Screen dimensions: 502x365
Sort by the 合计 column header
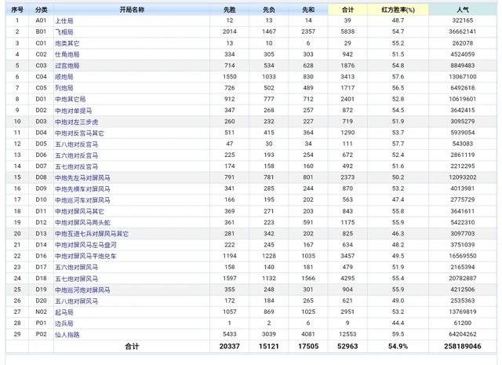347,10
